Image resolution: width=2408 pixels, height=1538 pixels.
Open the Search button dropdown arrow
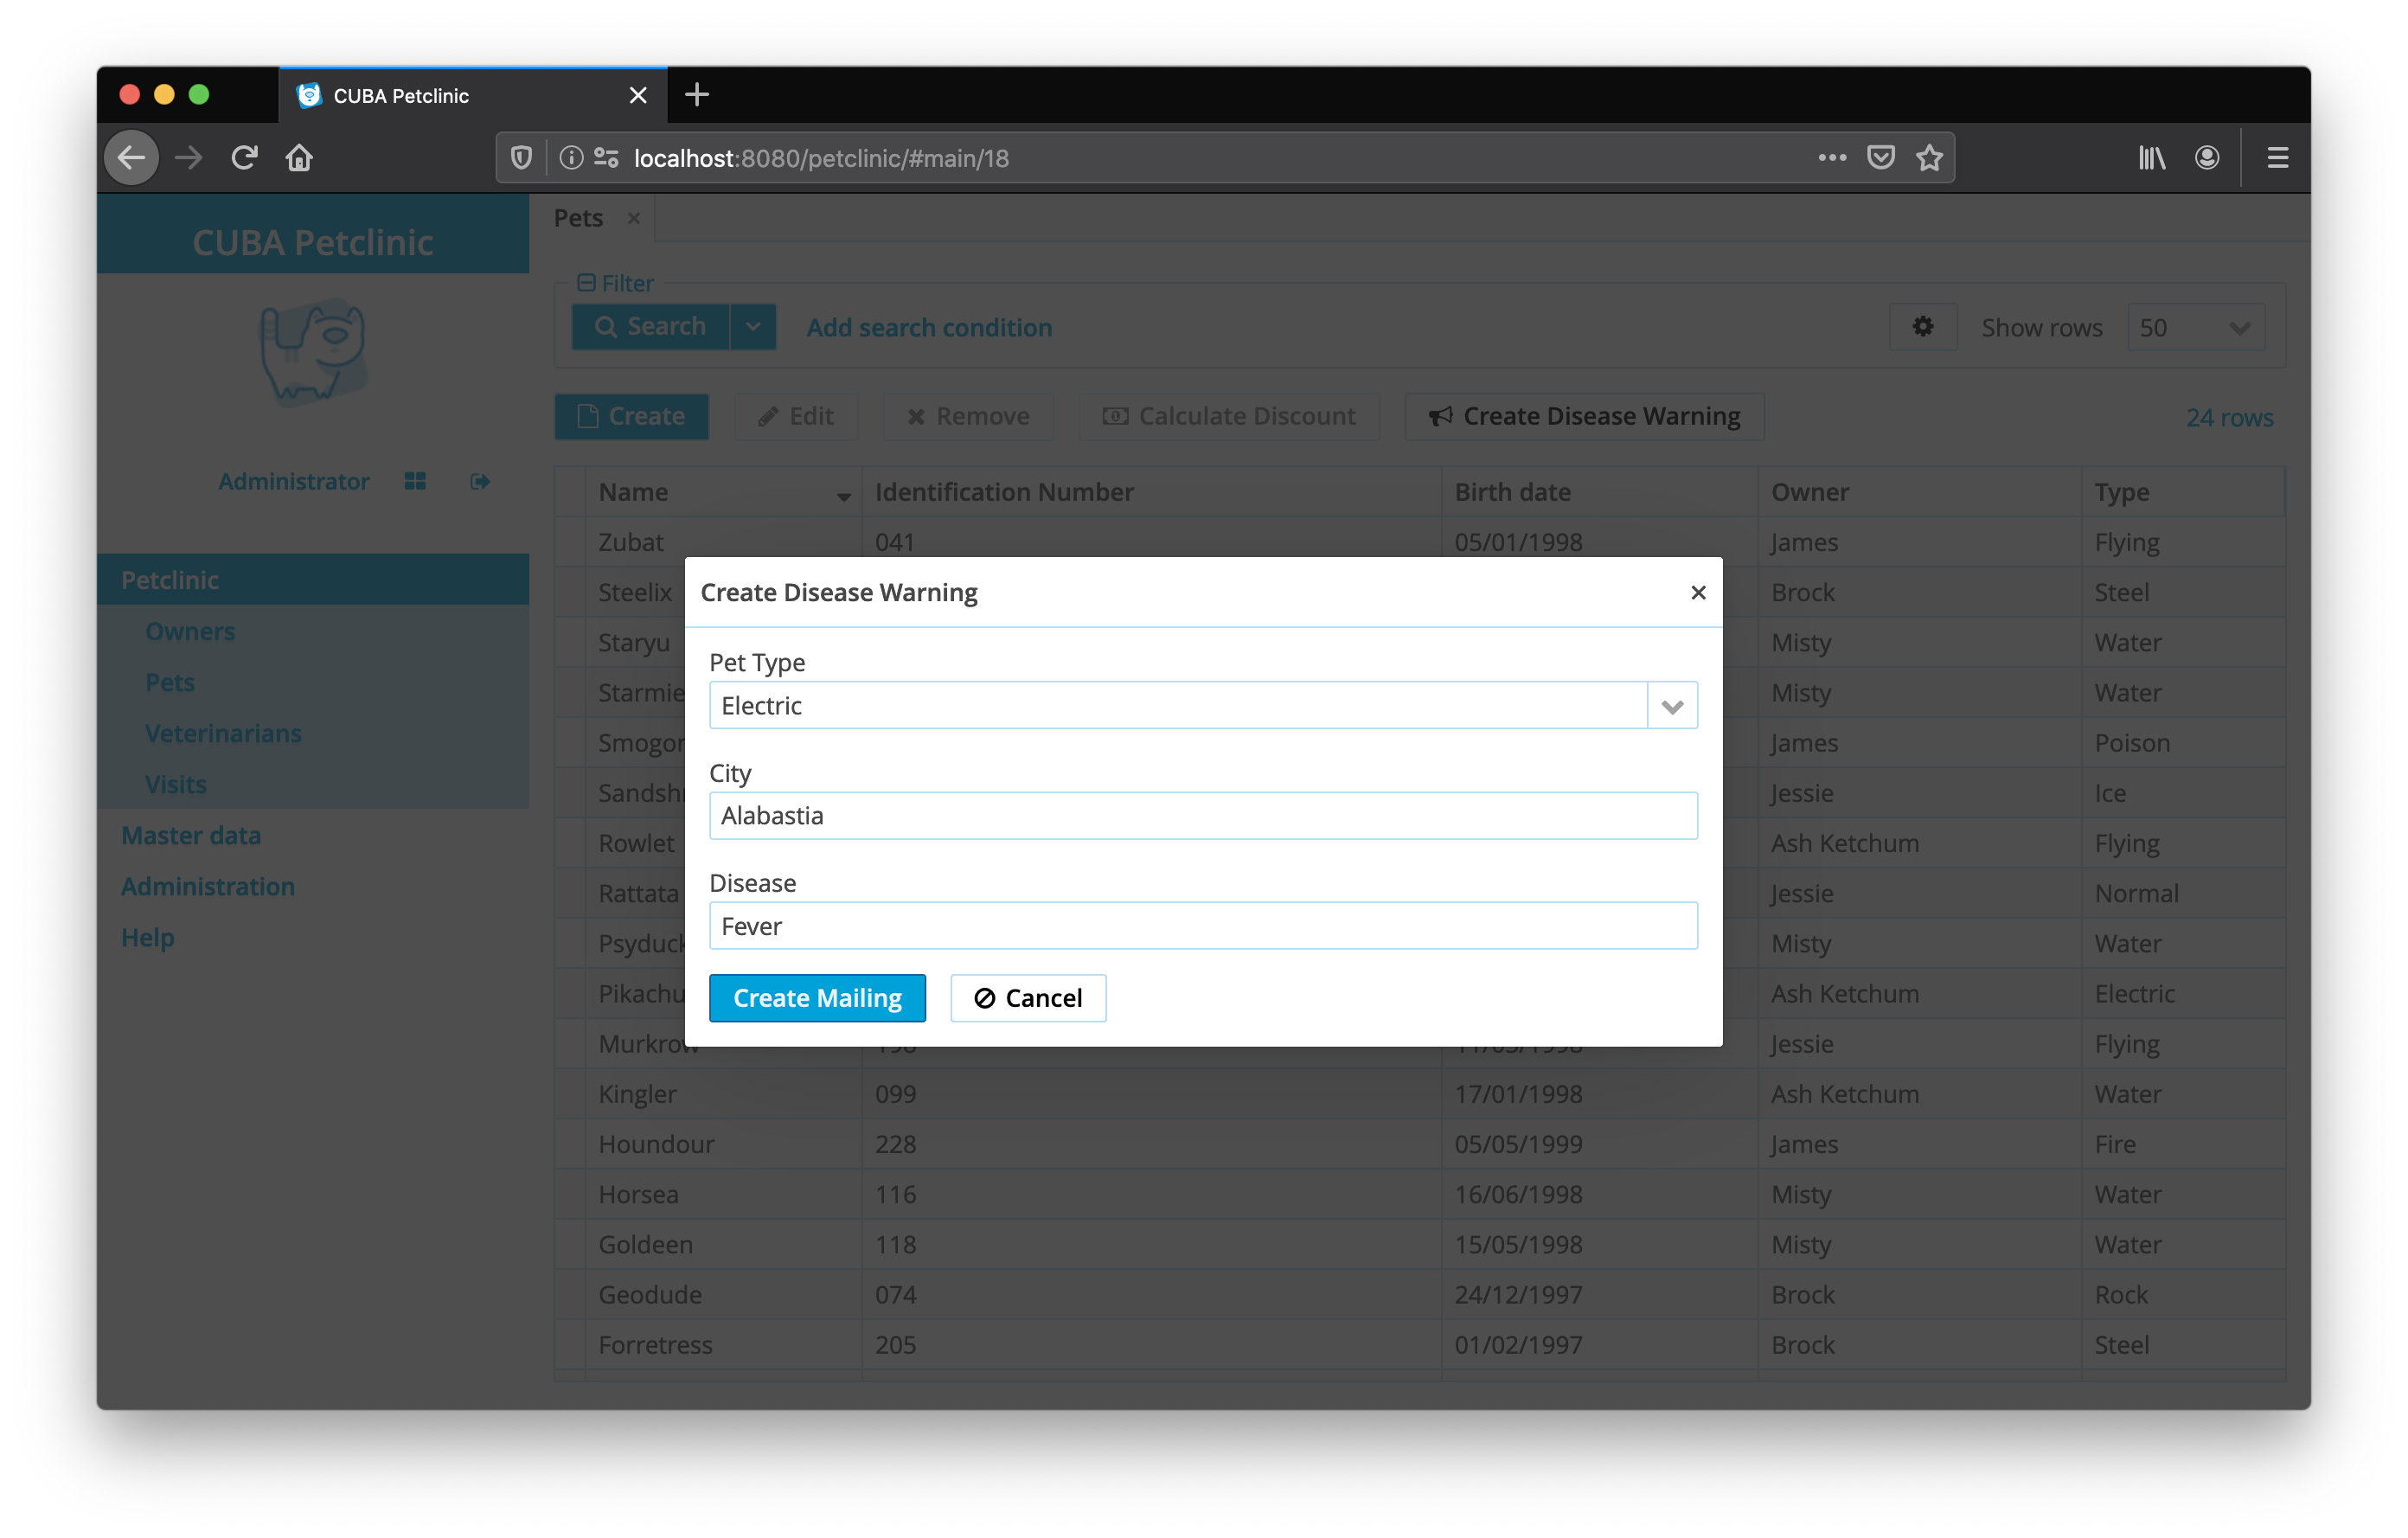pyautogui.click(x=753, y=327)
